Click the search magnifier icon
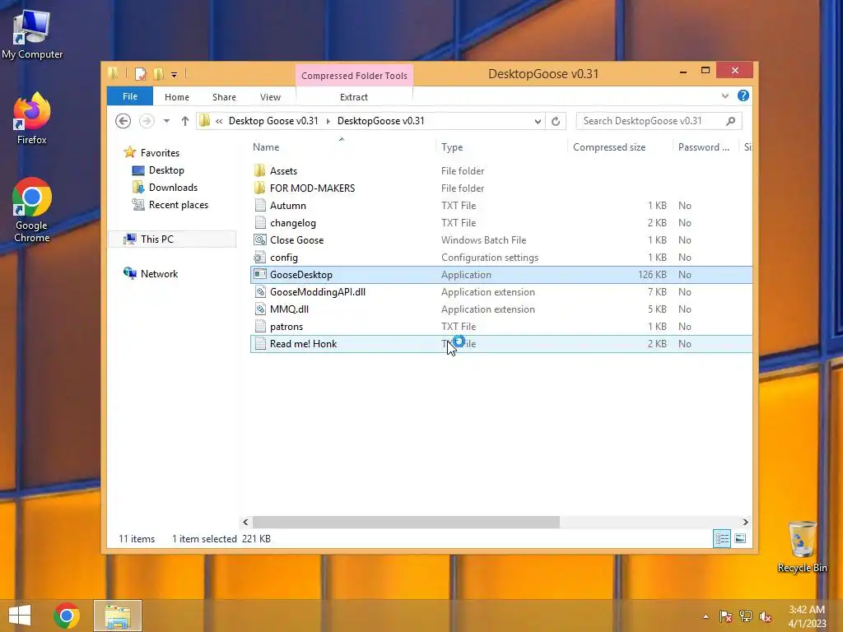This screenshot has height=632, width=843. coord(731,121)
